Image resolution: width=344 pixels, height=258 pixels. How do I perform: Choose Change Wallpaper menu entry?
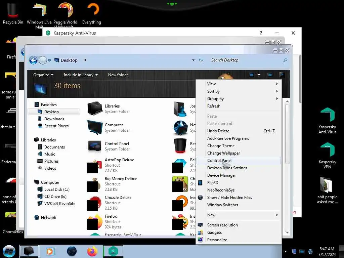pyautogui.click(x=239, y=153)
